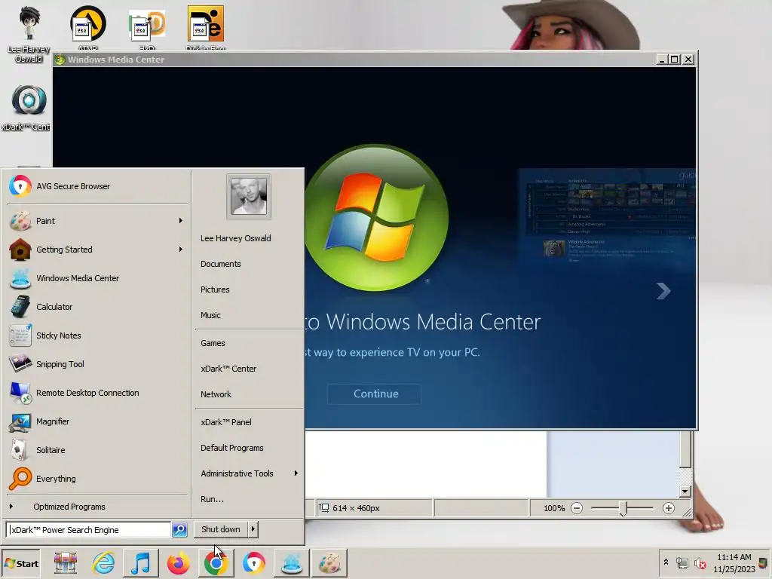The width and height of the screenshot is (772, 579).
Task: Open the xDark Center desktop icon
Action: click(27, 107)
